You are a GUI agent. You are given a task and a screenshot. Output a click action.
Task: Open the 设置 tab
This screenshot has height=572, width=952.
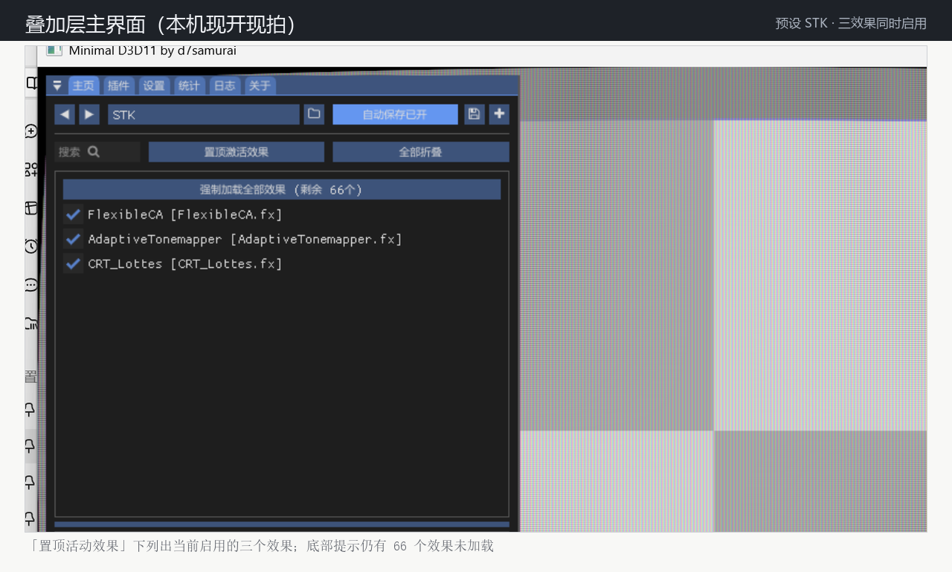154,86
